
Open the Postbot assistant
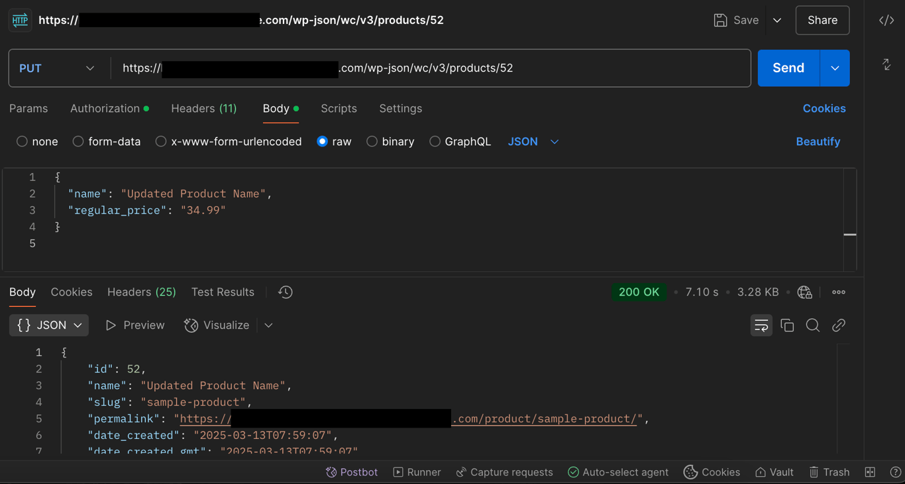click(x=351, y=472)
